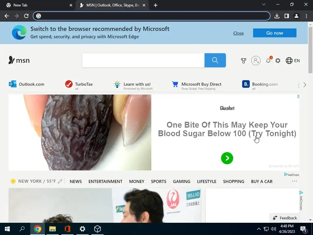The width and height of the screenshot is (313, 235).
Task: Expand more categories with ellipsis
Action: (x=294, y=181)
